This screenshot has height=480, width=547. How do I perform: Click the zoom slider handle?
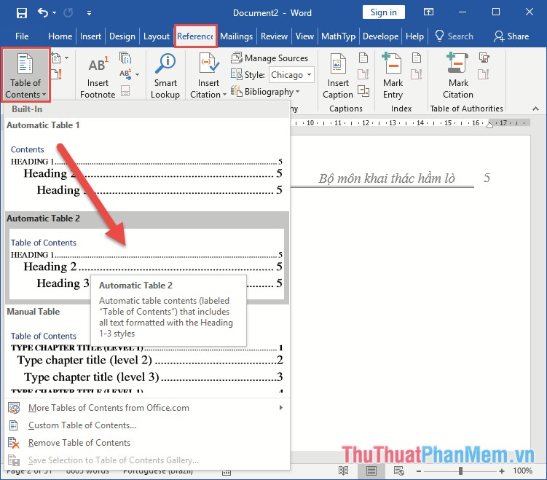tap(460, 471)
